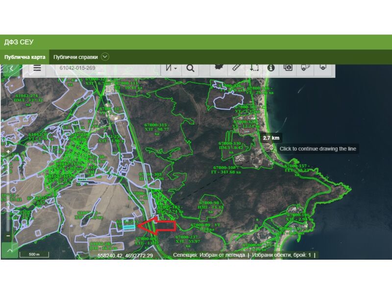The width and height of the screenshot is (392, 294).
Task: Open the И search type dropdown
Action: pos(171,68)
